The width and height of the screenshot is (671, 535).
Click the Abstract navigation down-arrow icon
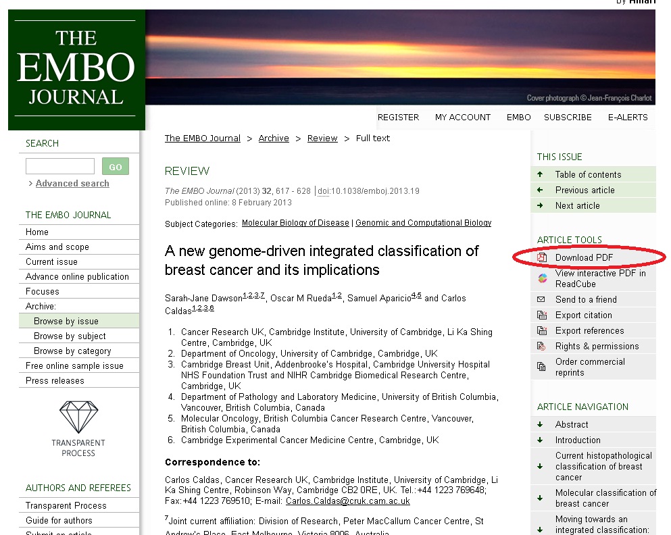[541, 424]
